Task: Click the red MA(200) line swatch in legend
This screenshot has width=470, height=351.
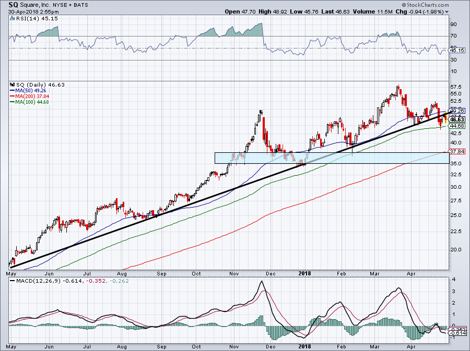Action: click(13, 96)
